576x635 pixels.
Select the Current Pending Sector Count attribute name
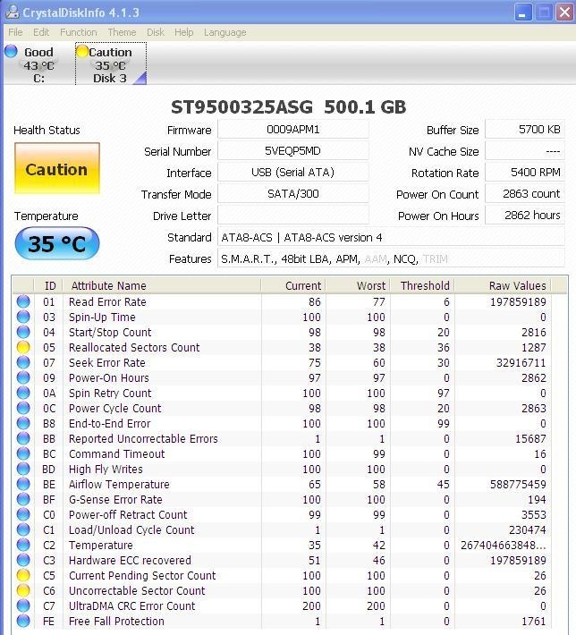click(x=142, y=575)
